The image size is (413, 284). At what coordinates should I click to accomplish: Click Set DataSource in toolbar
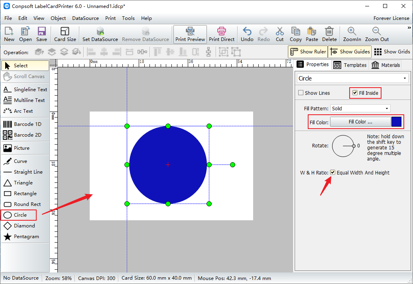[x=100, y=34]
